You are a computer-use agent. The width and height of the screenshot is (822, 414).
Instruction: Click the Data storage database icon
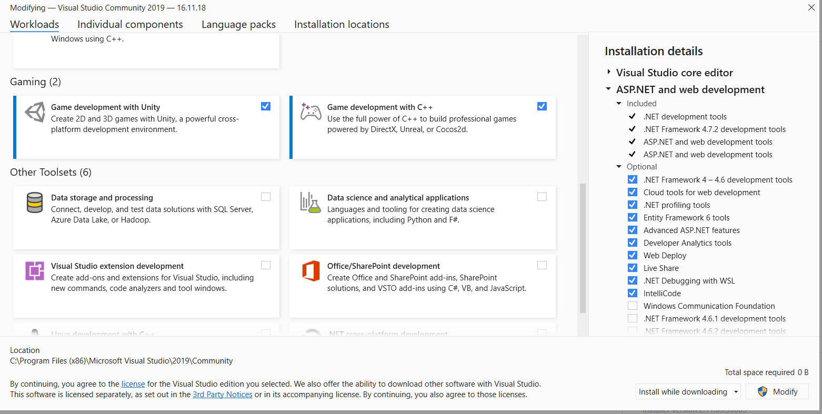pos(35,203)
